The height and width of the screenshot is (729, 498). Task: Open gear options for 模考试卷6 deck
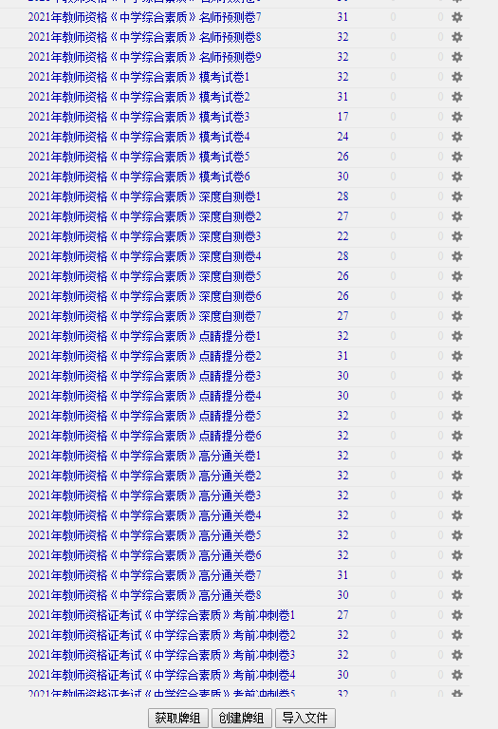click(457, 177)
